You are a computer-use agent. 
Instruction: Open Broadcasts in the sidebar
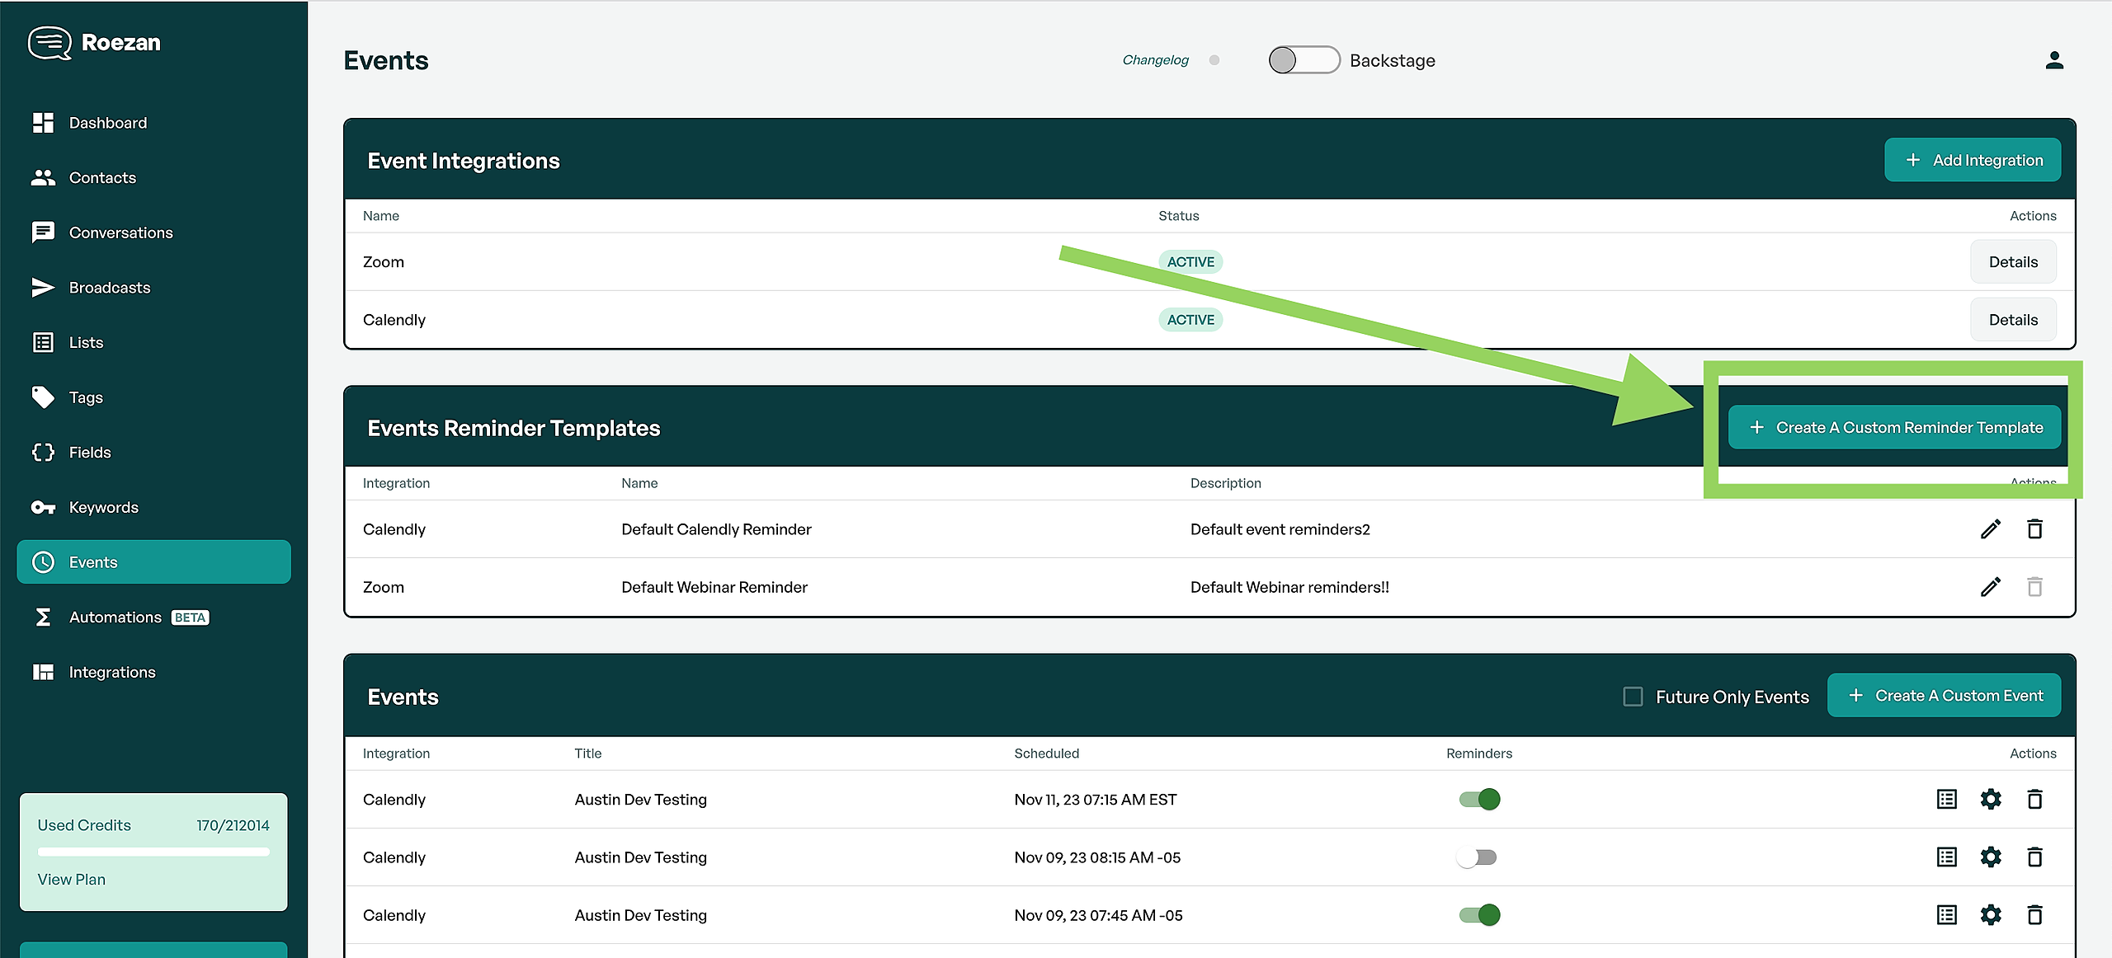coord(109,288)
